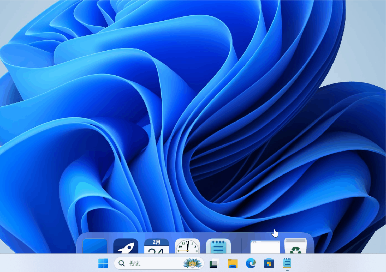Launch the notepad icon in the dock
This screenshot has width=386, height=272.
(218, 246)
